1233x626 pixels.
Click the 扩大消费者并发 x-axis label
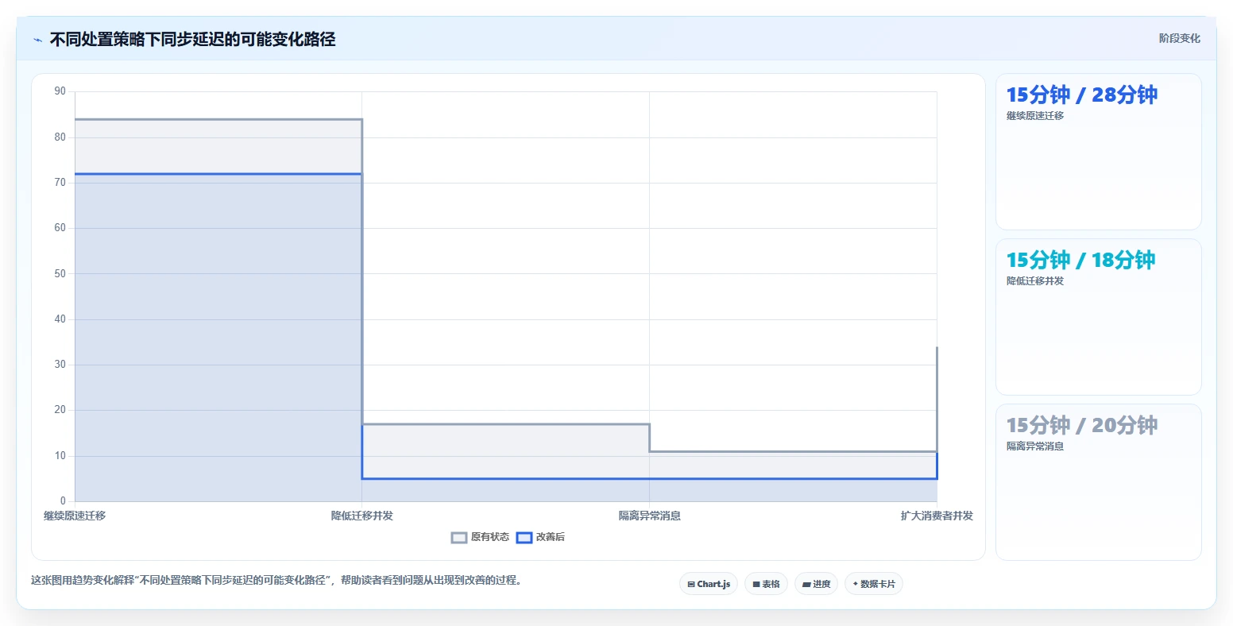coord(937,516)
